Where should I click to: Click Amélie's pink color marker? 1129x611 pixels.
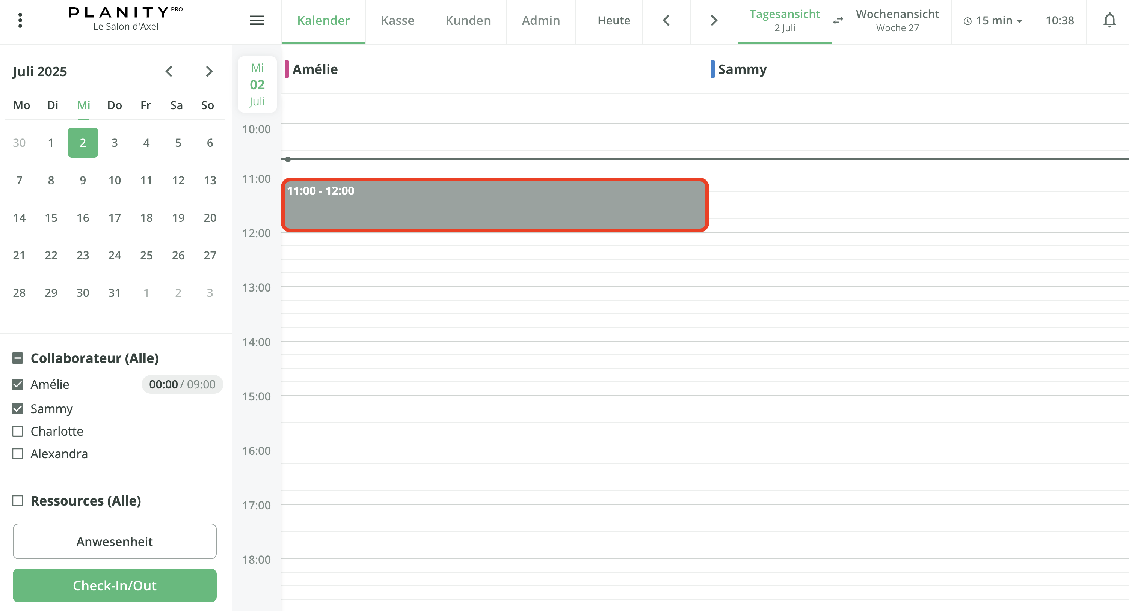pyautogui.click(x=287, y=69)
